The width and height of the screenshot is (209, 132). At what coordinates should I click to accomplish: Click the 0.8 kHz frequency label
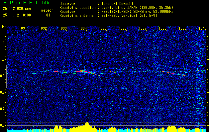click(3, 92)
